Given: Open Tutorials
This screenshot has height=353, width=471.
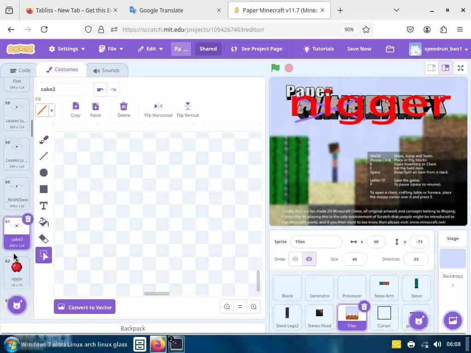Looking at the screenshot, I should [318, 49].
